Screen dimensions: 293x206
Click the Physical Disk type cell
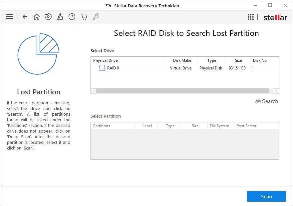pyautogui.click(x=211, y=68)
